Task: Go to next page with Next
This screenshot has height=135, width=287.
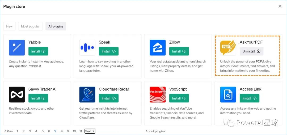Action: [90, 131]
